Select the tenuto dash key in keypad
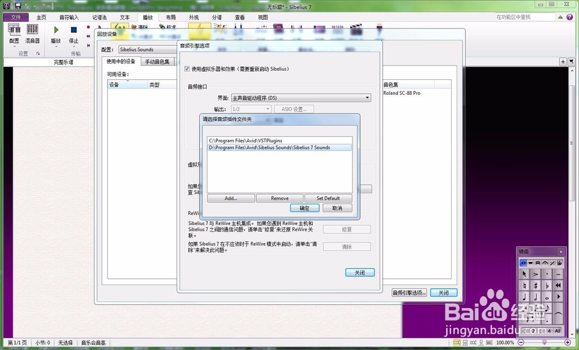This screenshot has height=350, width=579. [558, 274]
